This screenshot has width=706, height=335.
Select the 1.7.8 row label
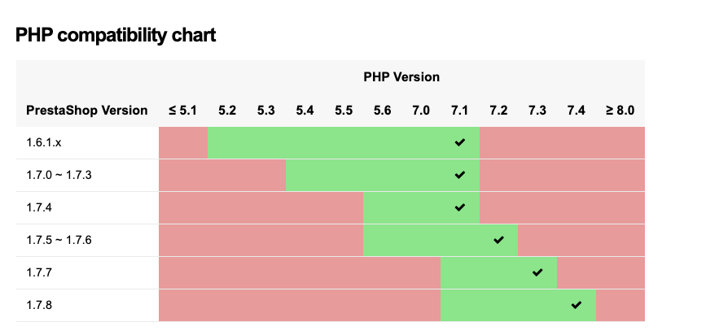[x=39, y=305]
